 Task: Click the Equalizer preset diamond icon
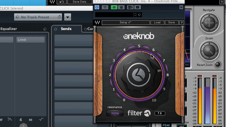tap(45, 29)
